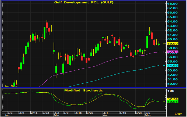The image size is (187, 117).
Task: Click the magenta 57.13 moving average tag
Action: (172, 52)
